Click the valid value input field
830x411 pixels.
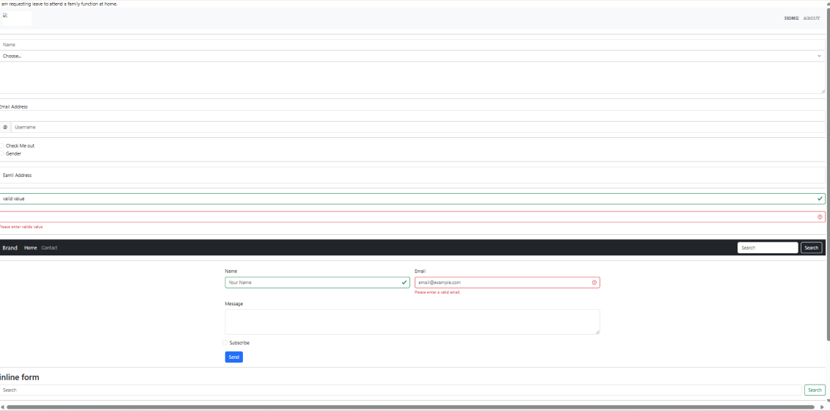(412, 199)
